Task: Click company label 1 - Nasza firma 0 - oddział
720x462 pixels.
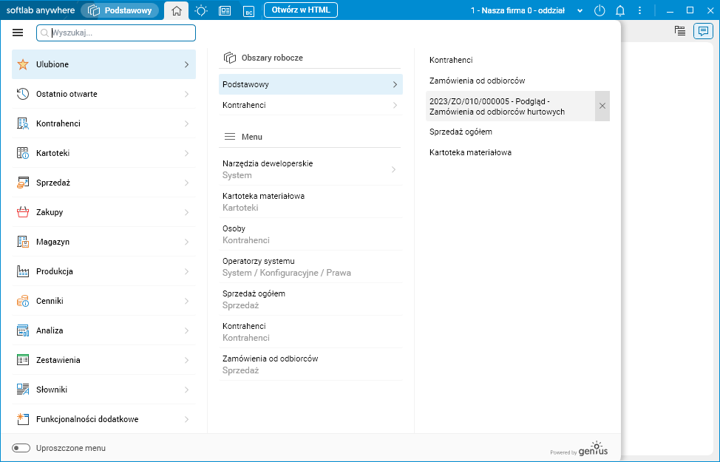Action: (x=517, y=10)
